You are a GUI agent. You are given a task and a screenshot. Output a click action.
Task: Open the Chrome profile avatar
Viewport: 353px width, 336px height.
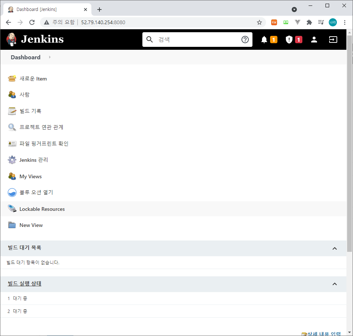(333, 22)
